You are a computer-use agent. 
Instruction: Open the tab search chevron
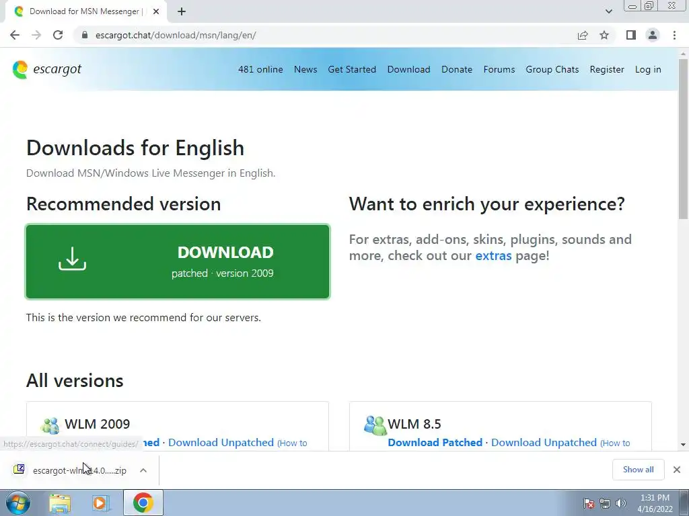pyautogui.click(x=608, y=11)
